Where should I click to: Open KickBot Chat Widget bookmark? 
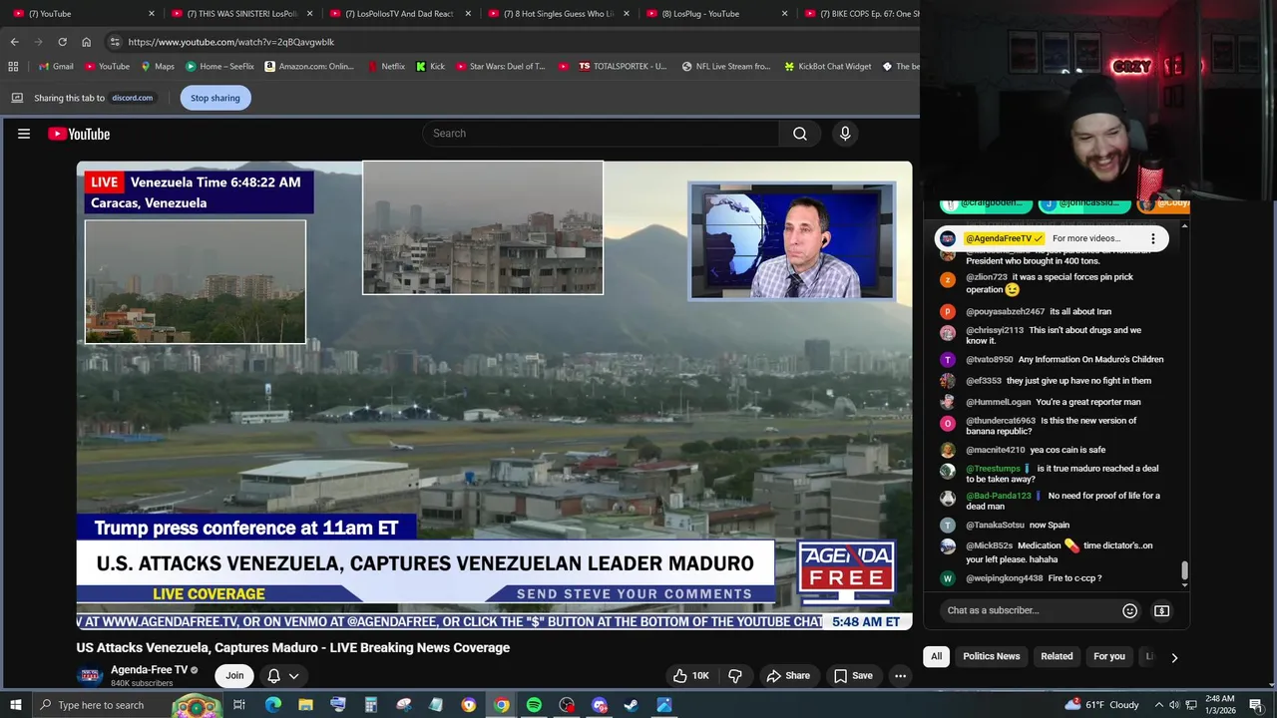827,67
